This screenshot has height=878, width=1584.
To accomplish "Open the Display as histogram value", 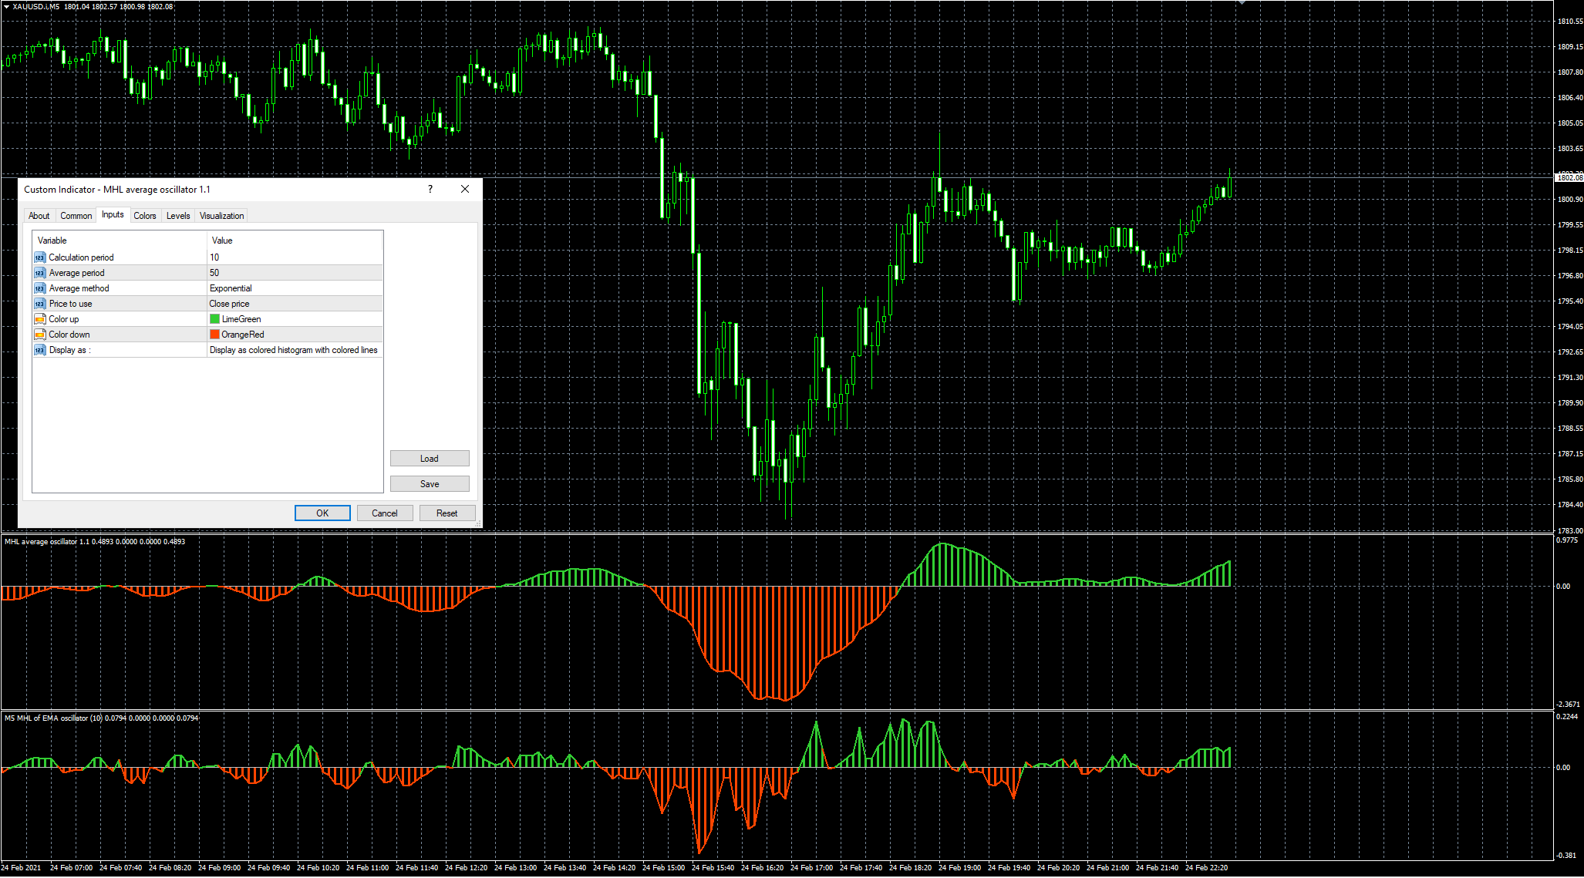I will [x=293, y=350].
